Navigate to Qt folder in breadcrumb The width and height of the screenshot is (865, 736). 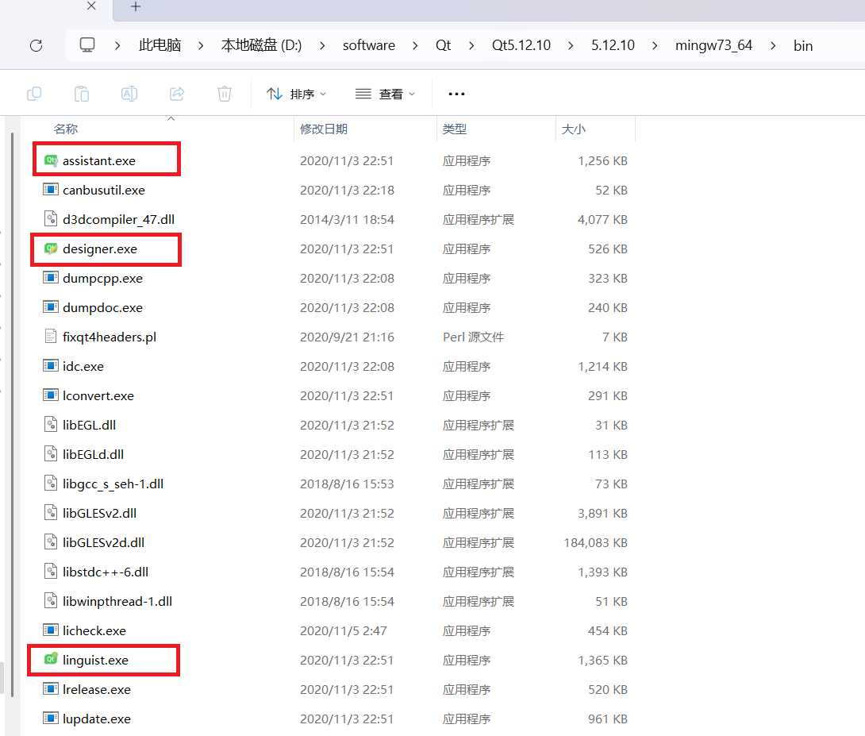pyautogui.click(x=443, y=45)
